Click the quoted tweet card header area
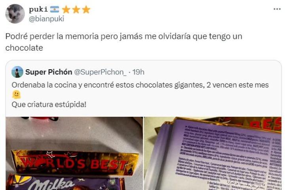 78,72
